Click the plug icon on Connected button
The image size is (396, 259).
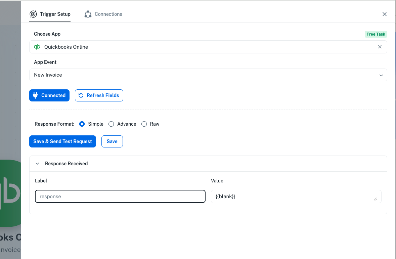[36, 95]
